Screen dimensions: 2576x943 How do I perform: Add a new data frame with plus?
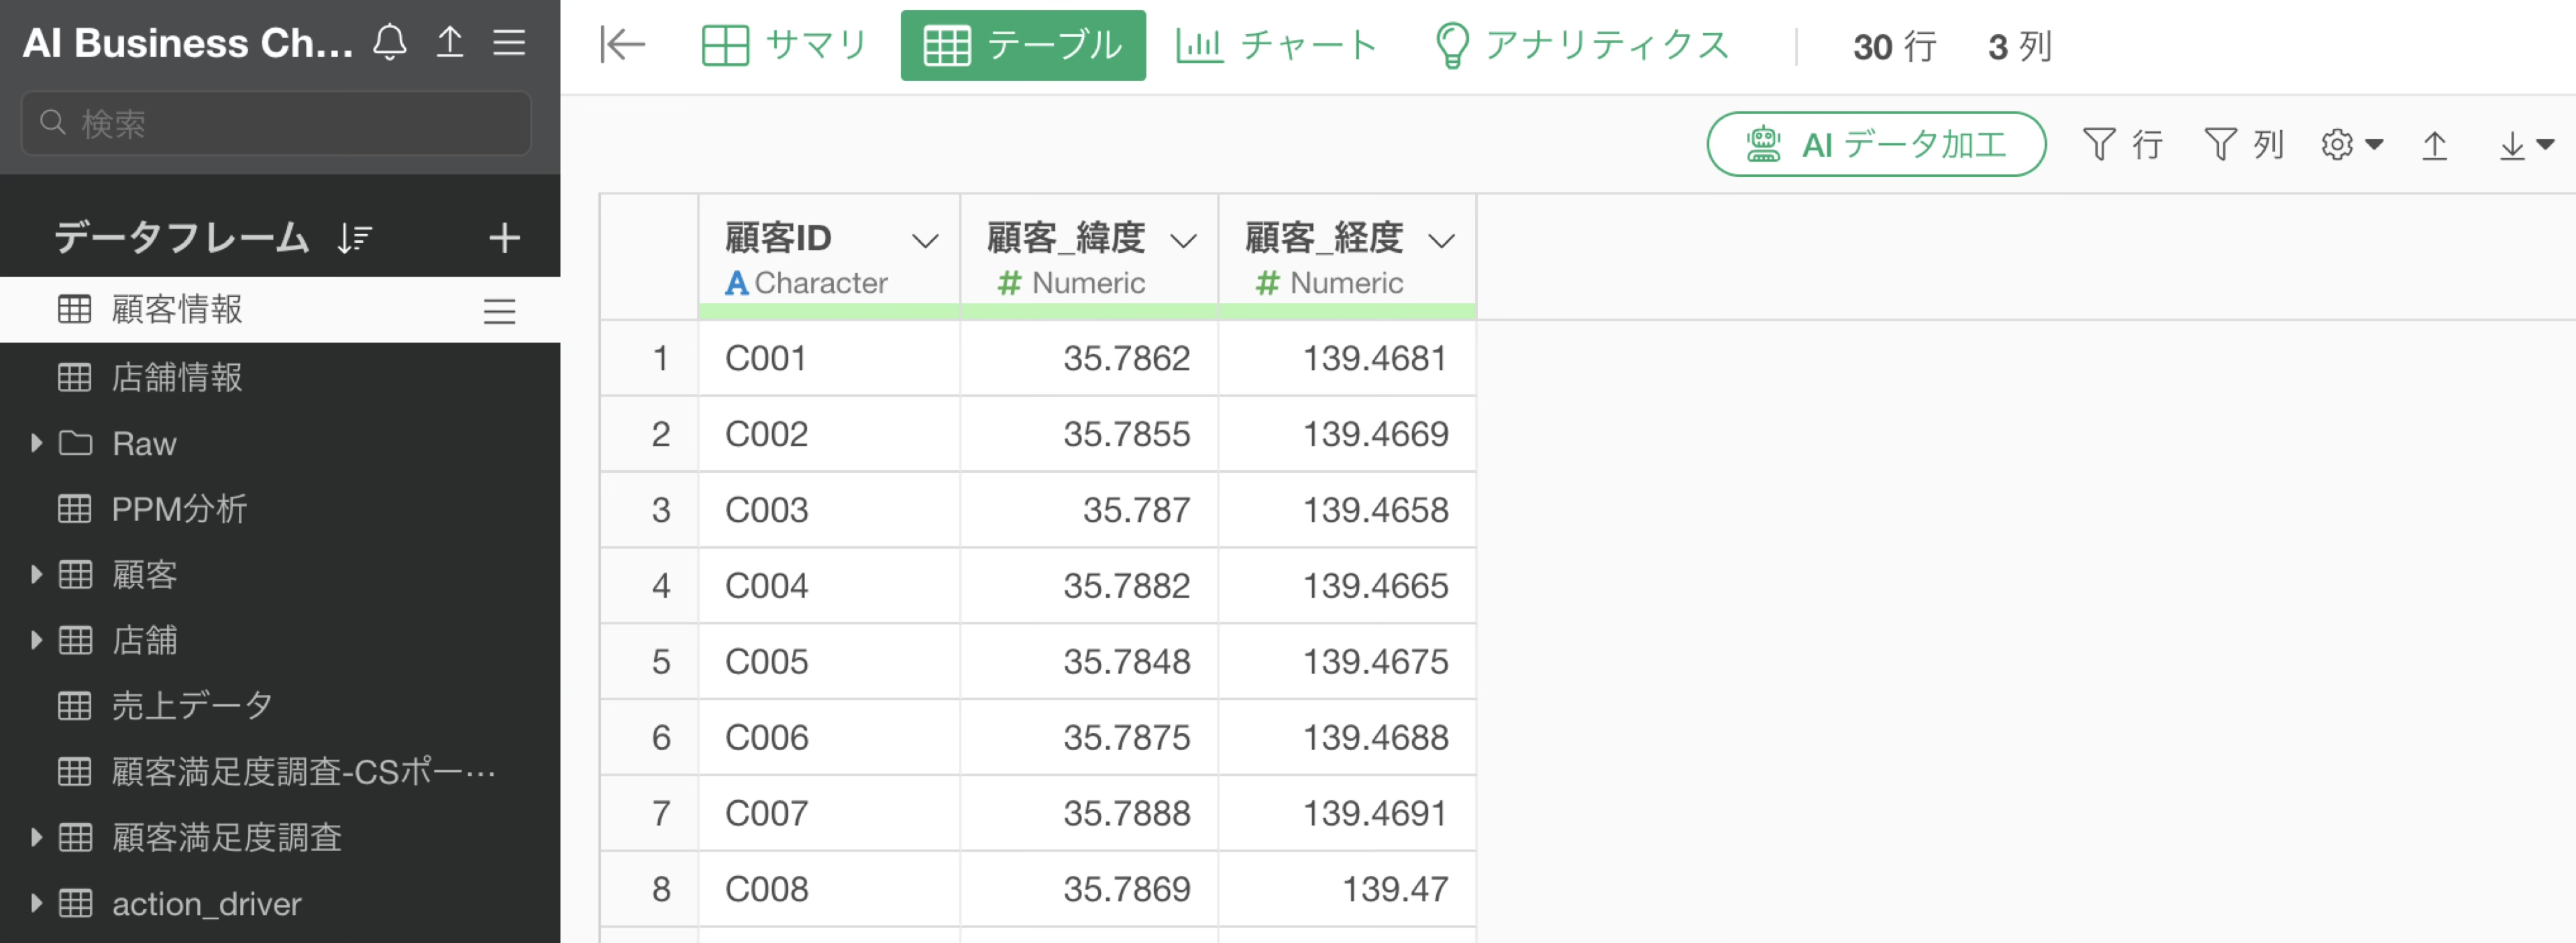(504, 238)
